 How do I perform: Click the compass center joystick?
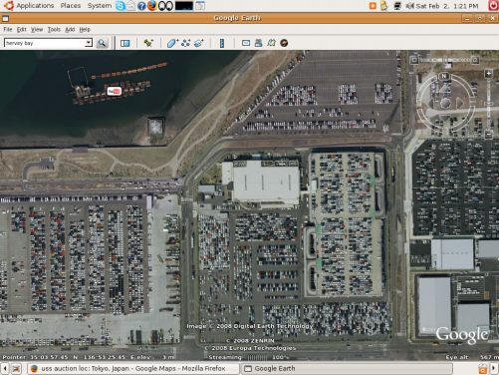tap(445, 104)
